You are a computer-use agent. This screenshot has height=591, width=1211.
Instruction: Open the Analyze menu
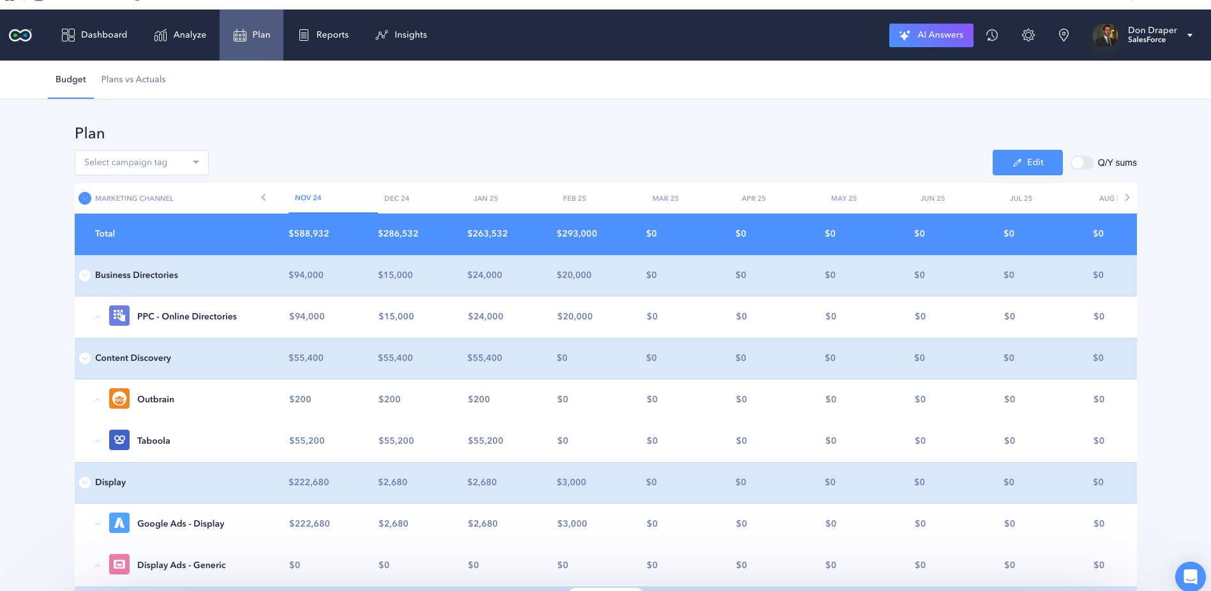[x=180, y=35]
